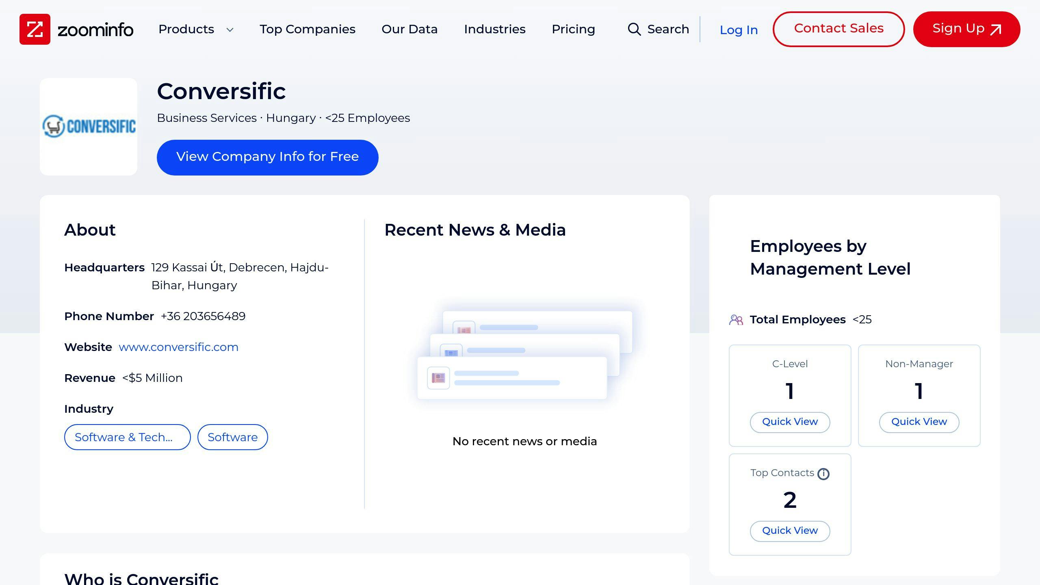Viewport: 1040px width, 585px height.
Task: Click the Total Employees people icon
Action: pyautogui.click(x=736, y=320)
